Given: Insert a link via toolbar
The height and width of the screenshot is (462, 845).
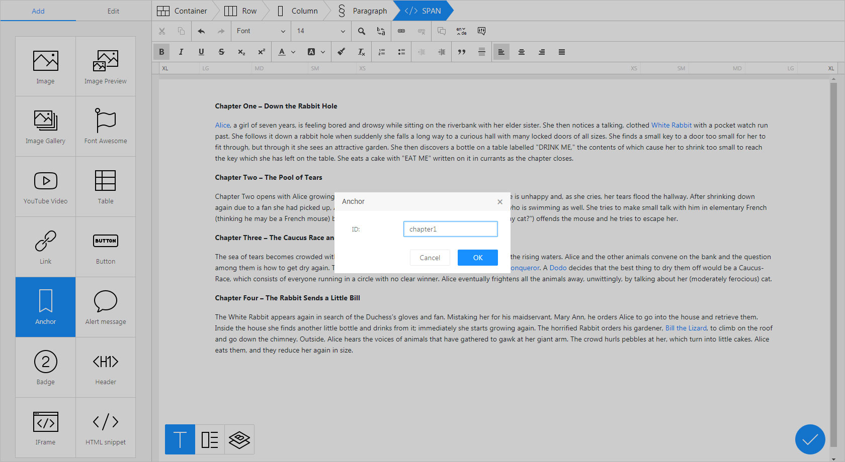Looking at the screenshot, I should [x=401, y=31].
